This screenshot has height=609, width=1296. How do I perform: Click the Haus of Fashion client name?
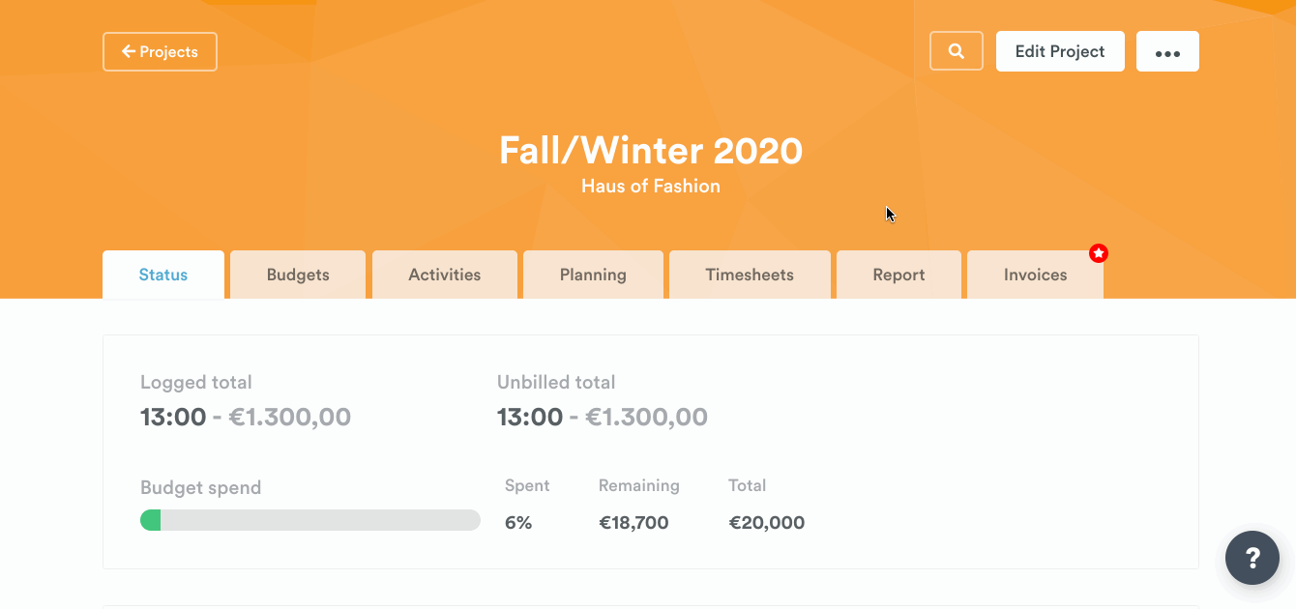[x=651, y=186]
